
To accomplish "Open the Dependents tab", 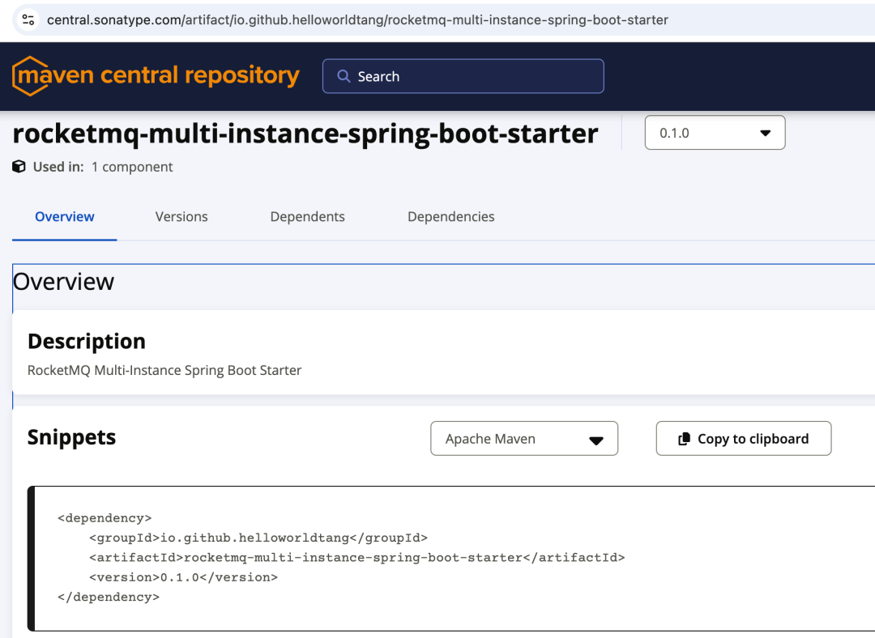I will (x=308, y=217).
